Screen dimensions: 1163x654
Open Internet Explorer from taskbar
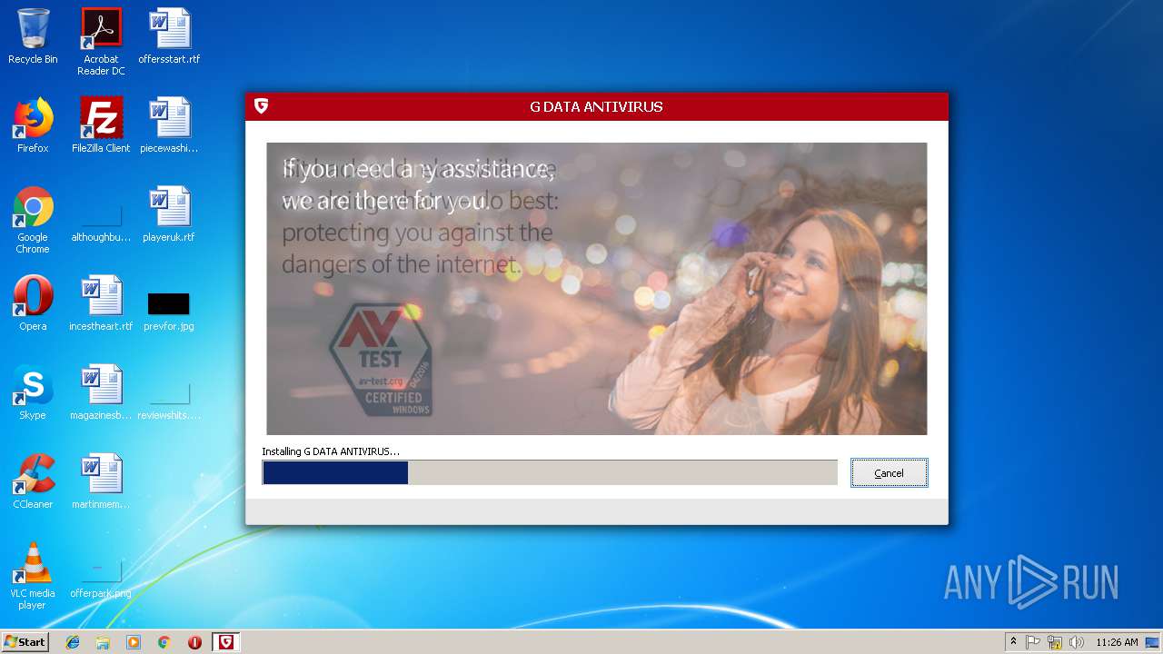point(73,642)
